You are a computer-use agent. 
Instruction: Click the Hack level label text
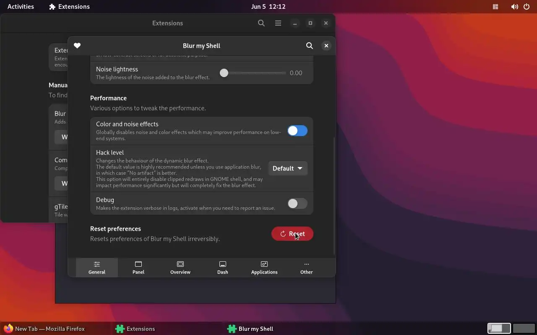[x=110, y=152]
